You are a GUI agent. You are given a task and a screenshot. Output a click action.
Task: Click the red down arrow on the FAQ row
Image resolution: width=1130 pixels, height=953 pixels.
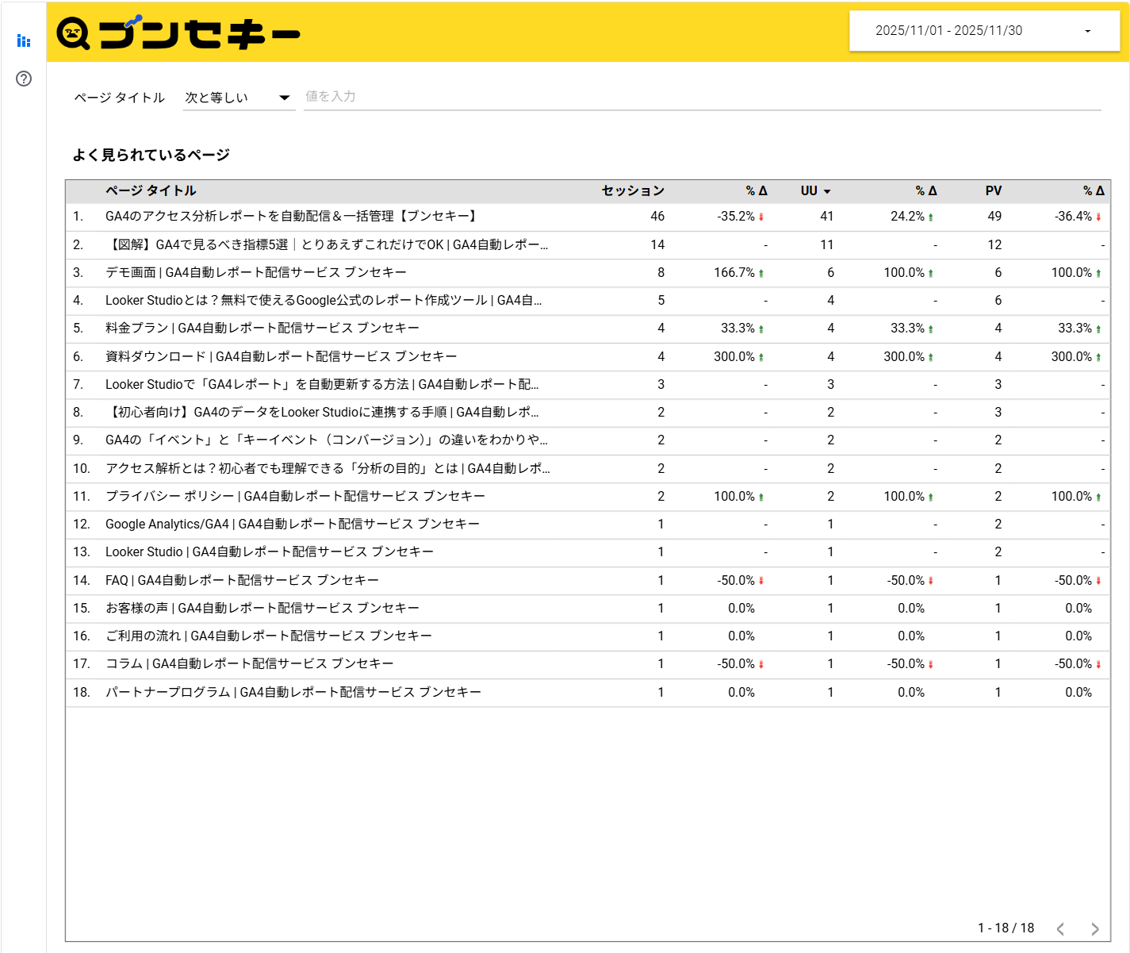[x=760, y=580]
